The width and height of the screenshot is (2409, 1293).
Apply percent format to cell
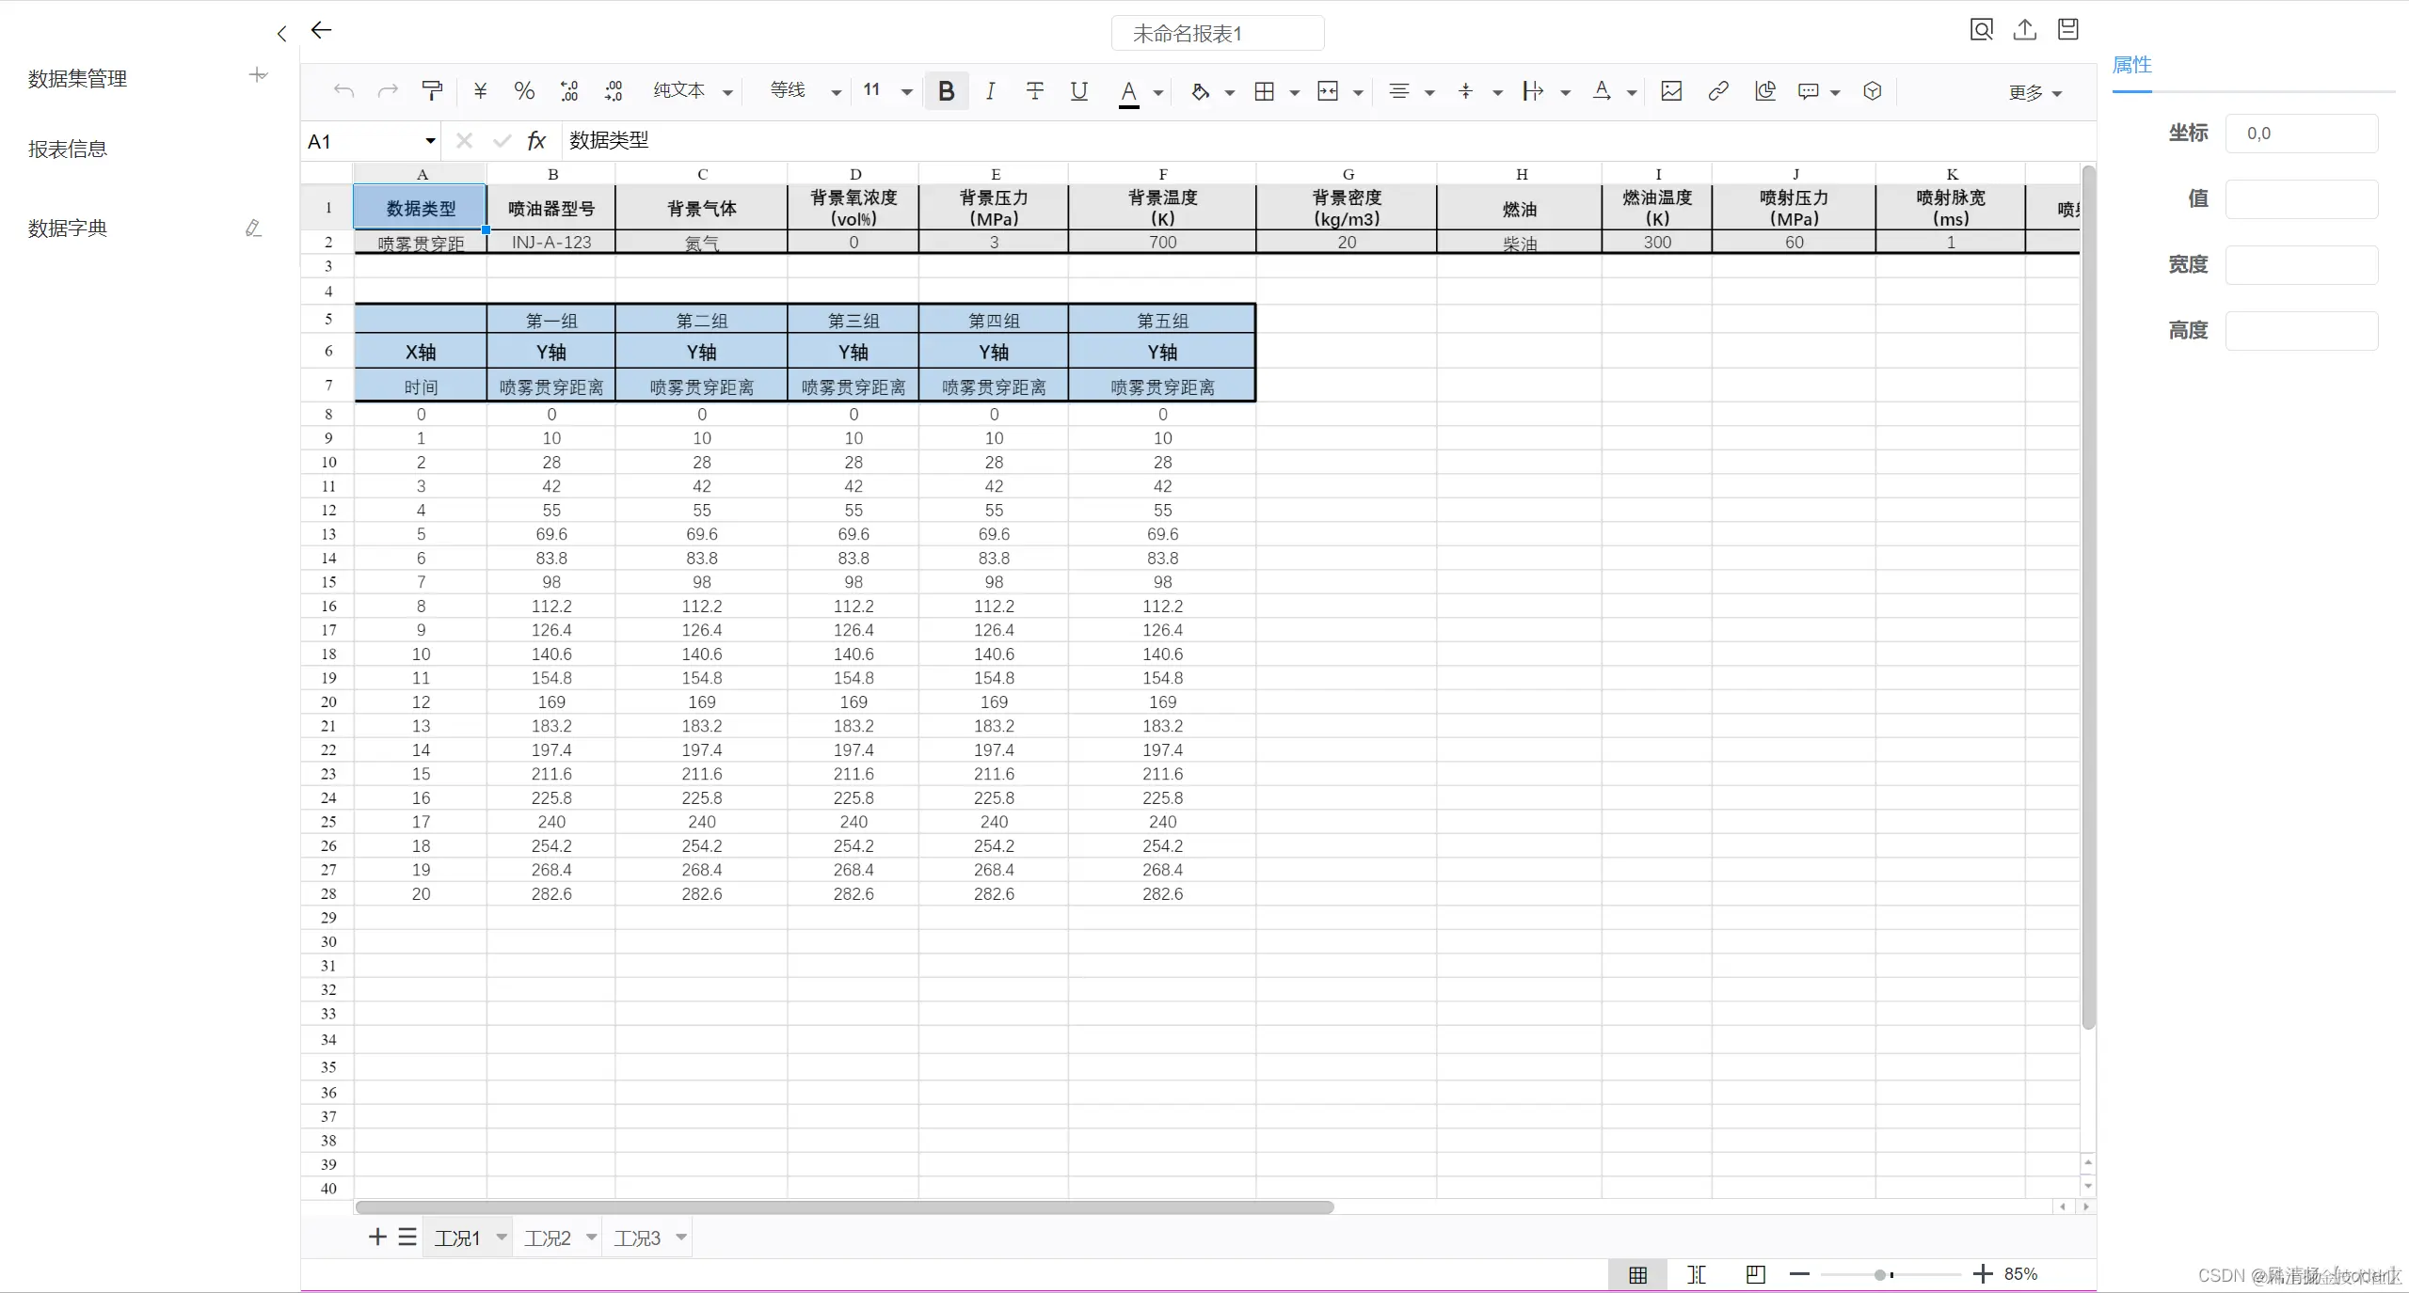point(524,90)
